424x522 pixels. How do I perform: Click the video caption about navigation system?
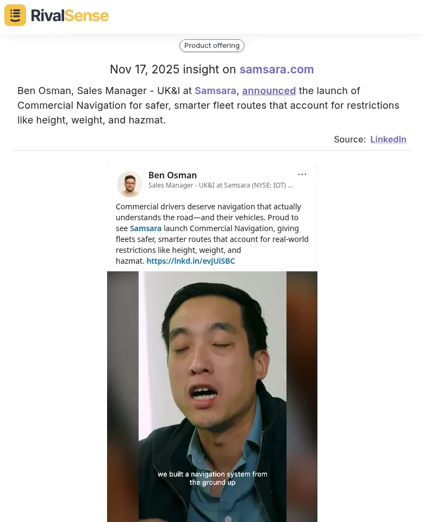[x=213, y=478]
